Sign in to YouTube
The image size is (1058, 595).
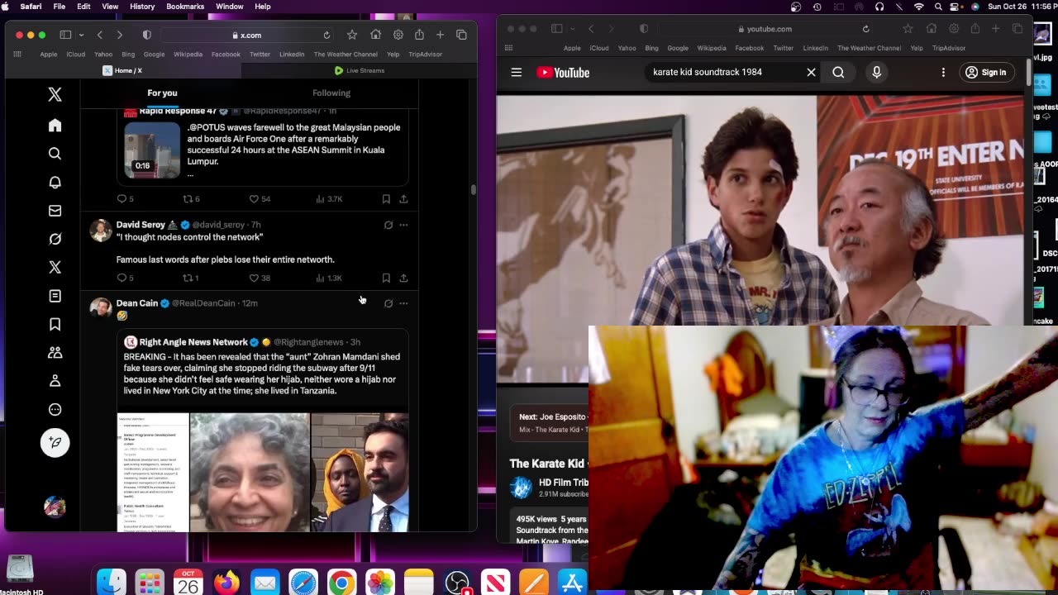(986, 73)
